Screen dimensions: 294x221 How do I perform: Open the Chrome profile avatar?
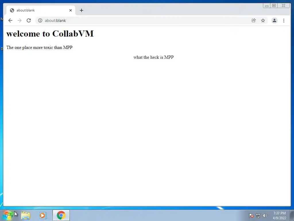click(274, 20)
